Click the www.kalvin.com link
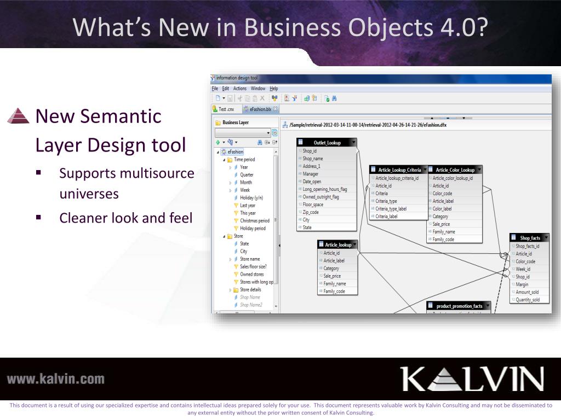Viewport: 561px width, 420px height. 55,379
